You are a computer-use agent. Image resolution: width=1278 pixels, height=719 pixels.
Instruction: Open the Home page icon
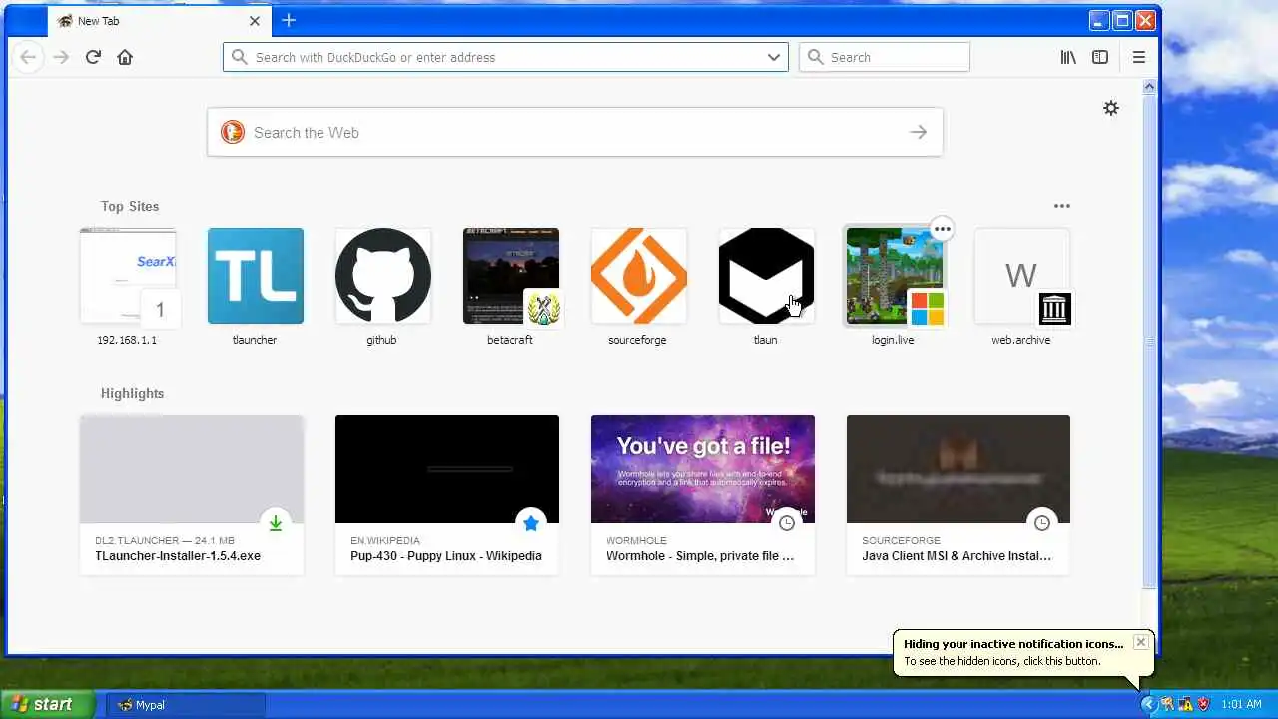pos(125,57)
